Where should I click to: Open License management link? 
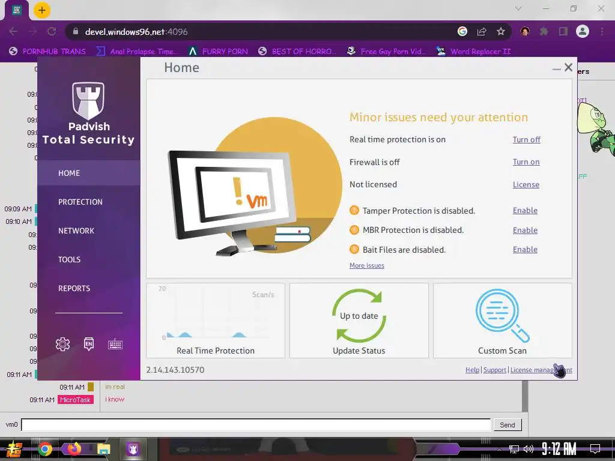(541, 370)
